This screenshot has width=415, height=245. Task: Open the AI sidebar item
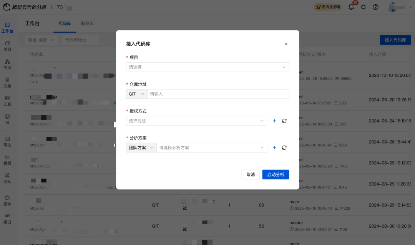click(7, 119)
